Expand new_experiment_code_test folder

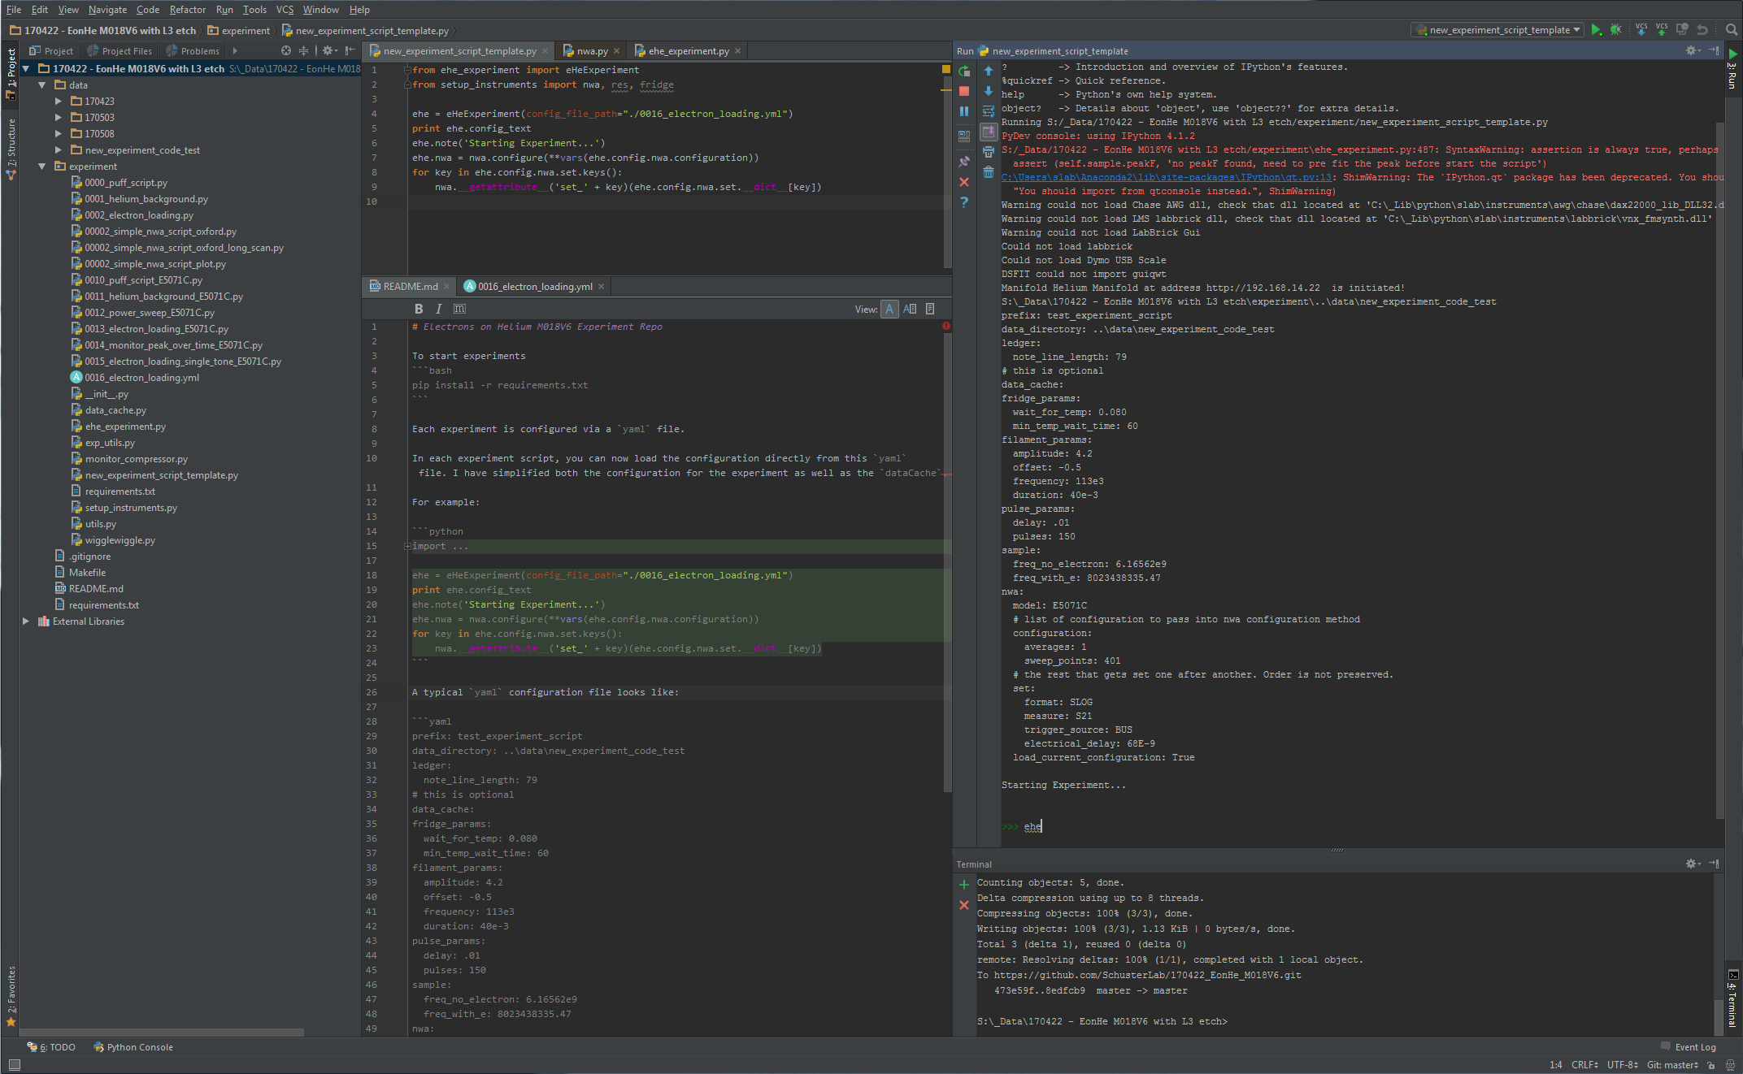[58, 149]
